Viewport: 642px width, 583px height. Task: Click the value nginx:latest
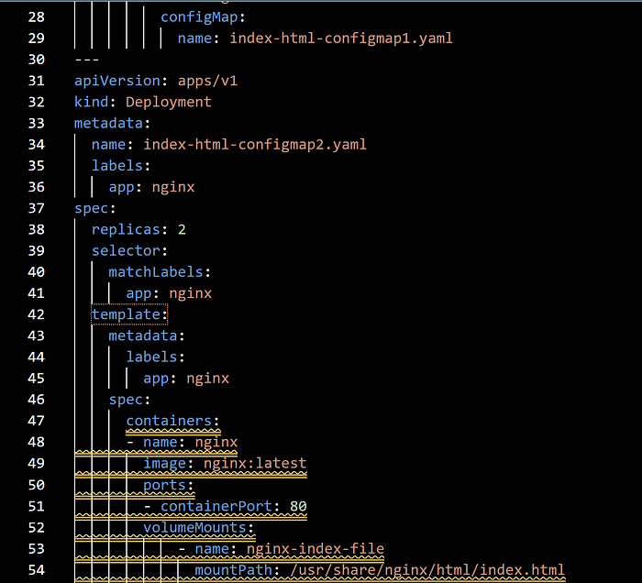coord(255,464)
